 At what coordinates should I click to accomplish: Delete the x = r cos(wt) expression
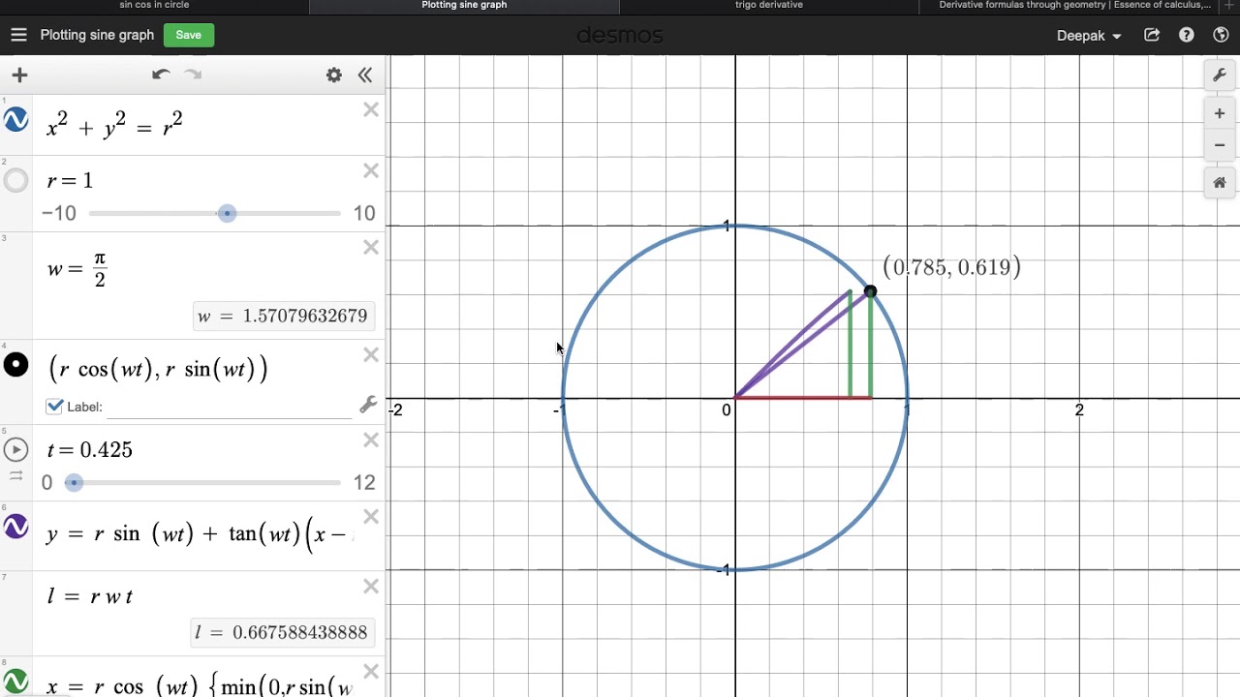click(x=371, y=672)
